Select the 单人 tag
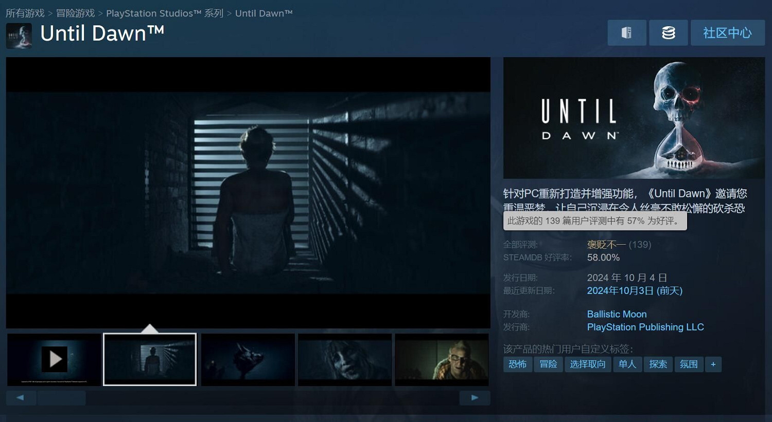This screenshot has width=772, height=422. click(627, 364)
